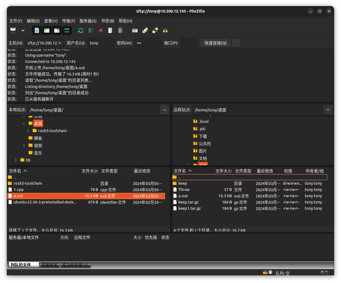Open the local site path dropdown
This screenshot has height=283, width=341.
(165, 110)
